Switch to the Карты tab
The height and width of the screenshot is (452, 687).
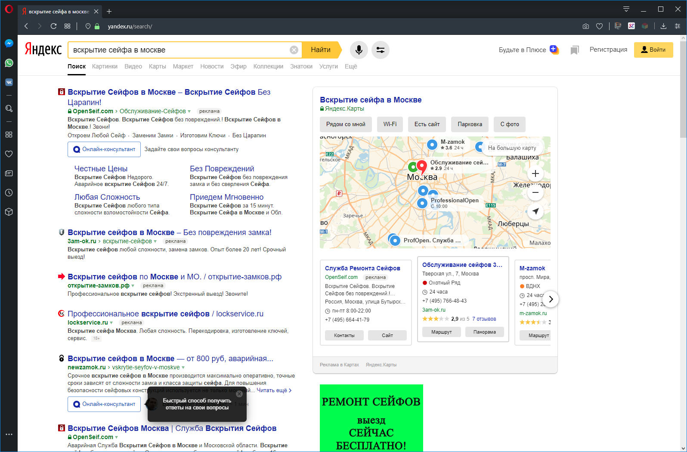point(158,66)
